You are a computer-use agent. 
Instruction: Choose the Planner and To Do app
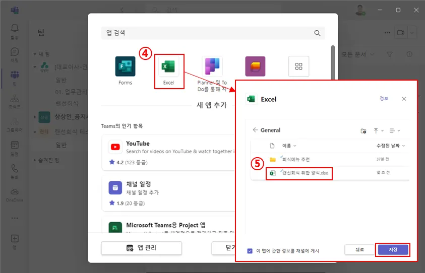click(212, 66)
